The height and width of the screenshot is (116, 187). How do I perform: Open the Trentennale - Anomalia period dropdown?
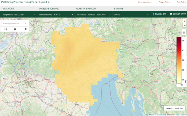(x=93, y=14)
